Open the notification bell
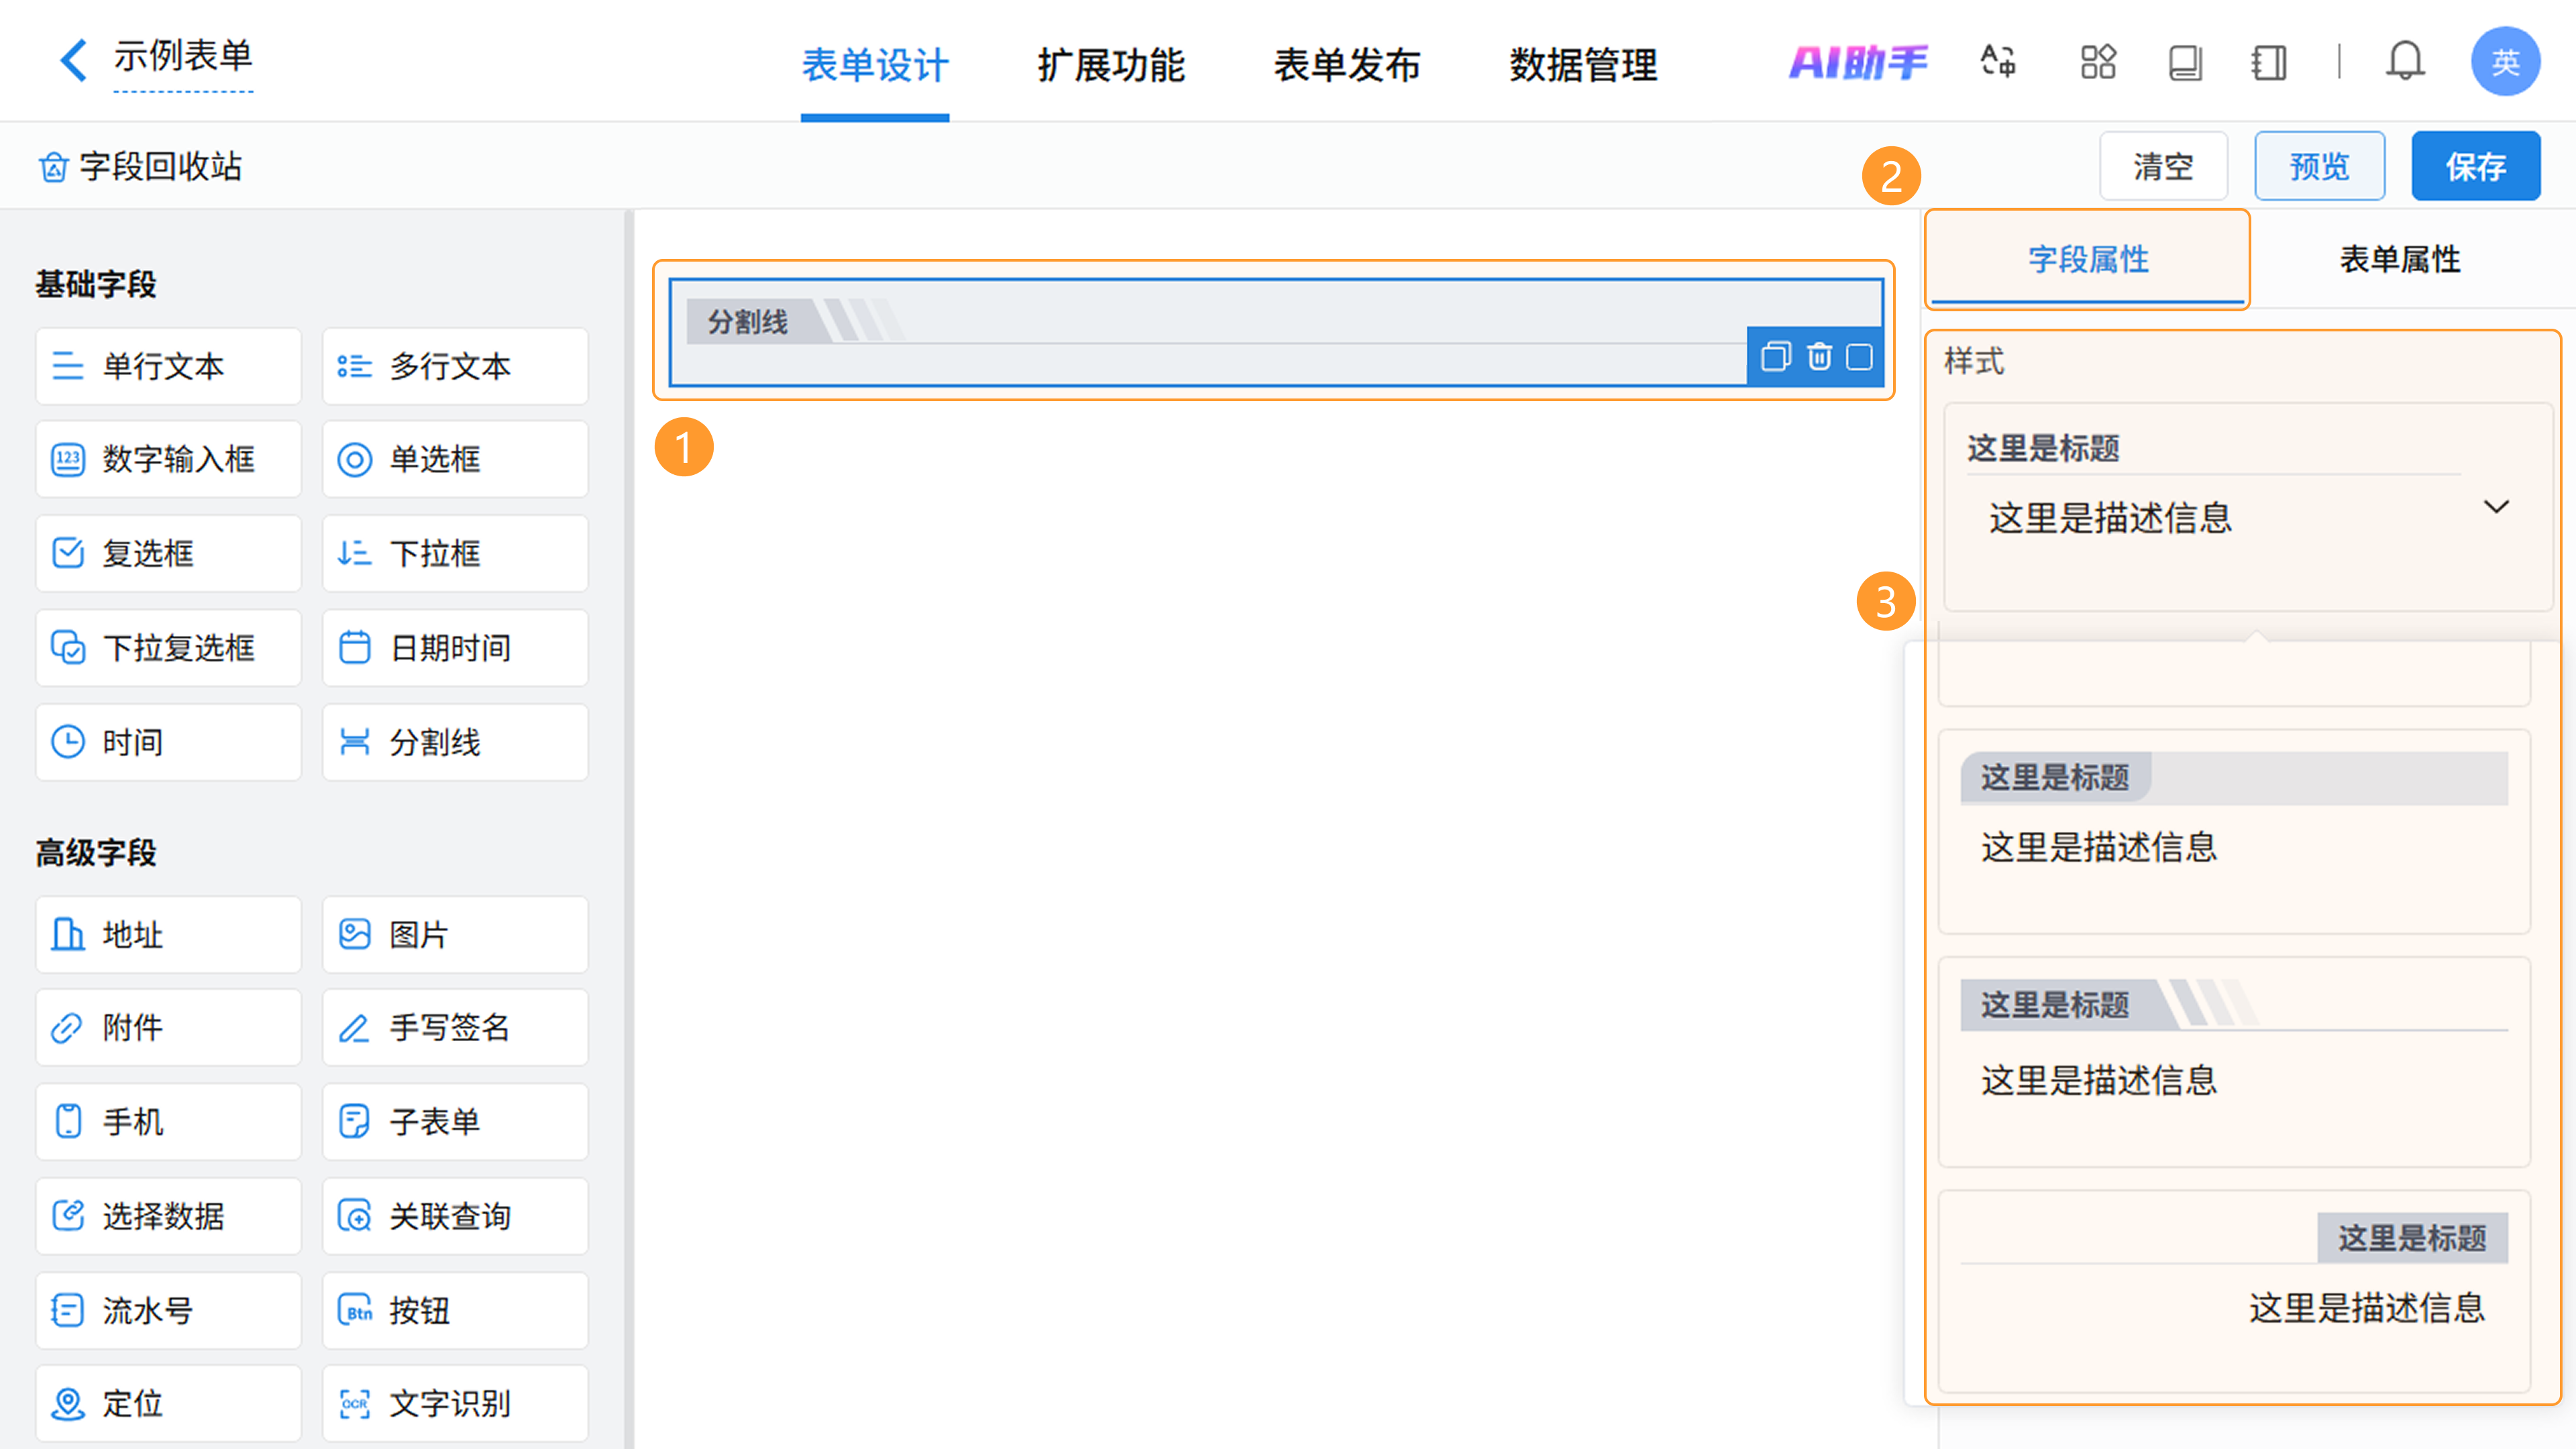 click(2404, 62)
